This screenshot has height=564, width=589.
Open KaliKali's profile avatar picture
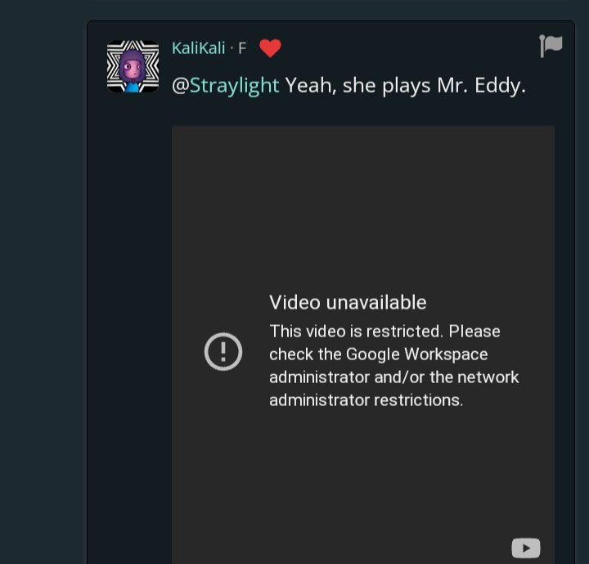click(x=133, y=65)
